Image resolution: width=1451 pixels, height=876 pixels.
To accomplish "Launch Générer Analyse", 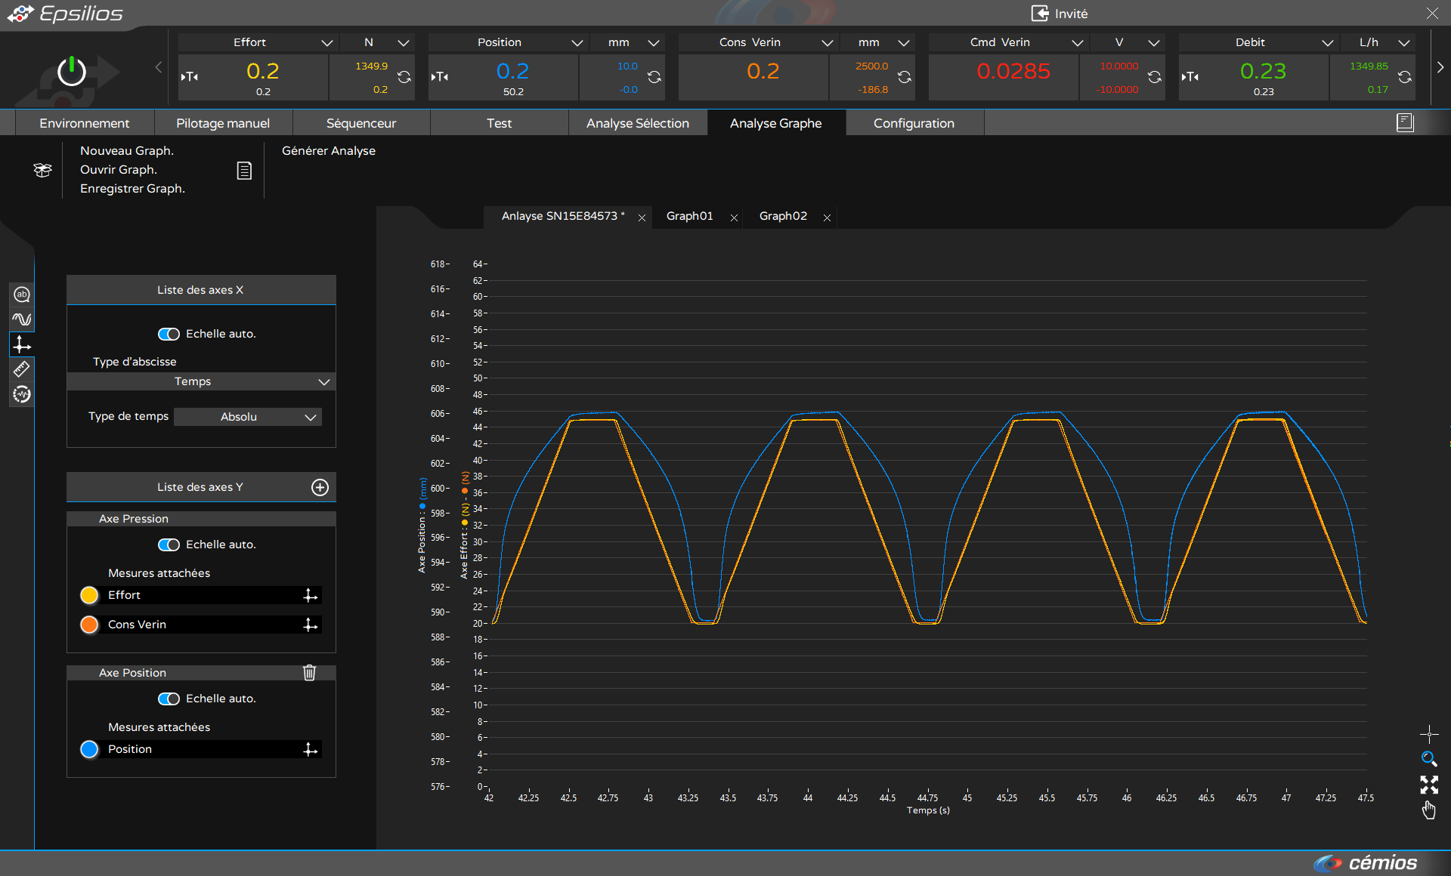I will (x=329, y=150).
